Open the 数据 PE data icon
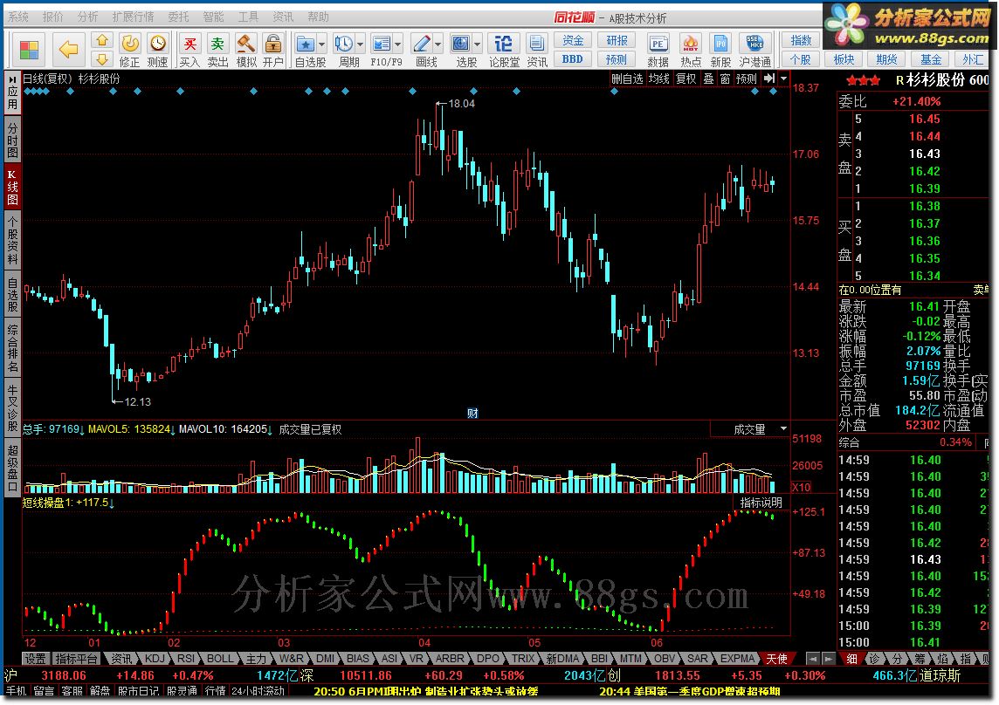Screen dimensions: 999x705 (658, 44)
